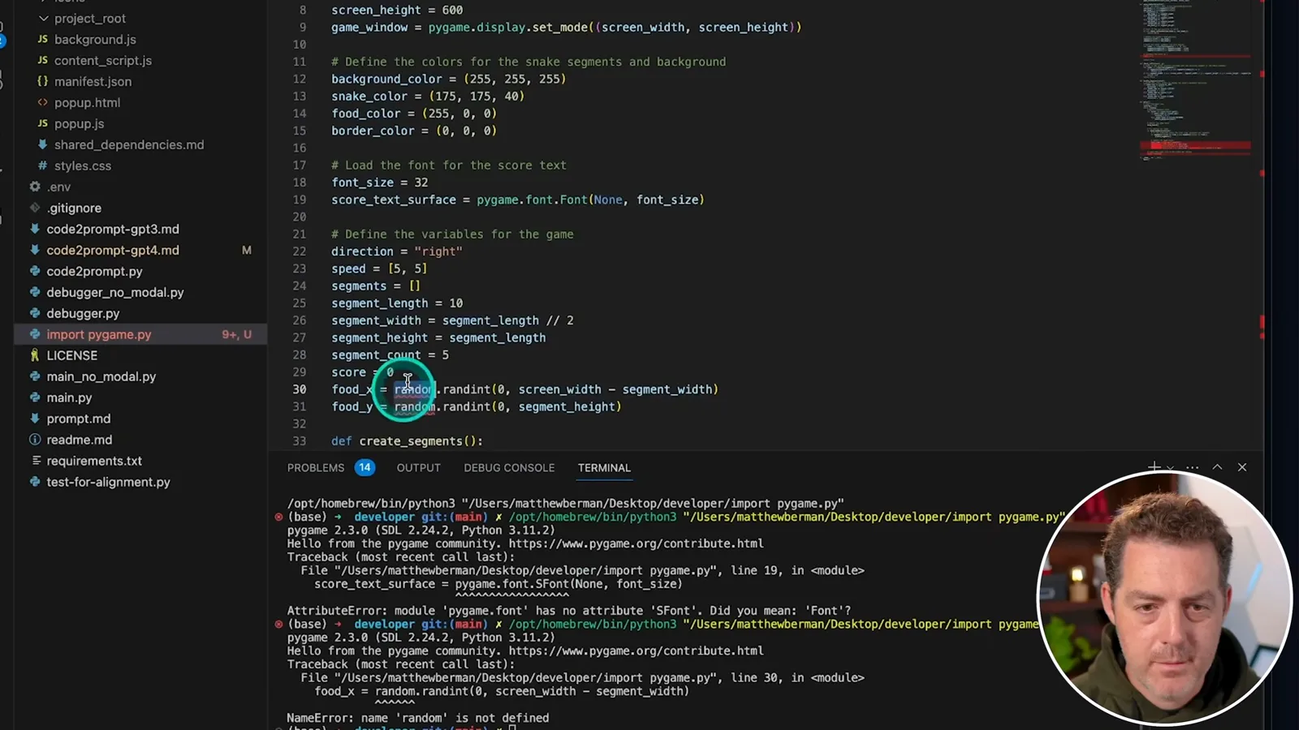1299x730 pixels.
Task: Click the 'def create_segments():' code line
Action: coord(407,441)
